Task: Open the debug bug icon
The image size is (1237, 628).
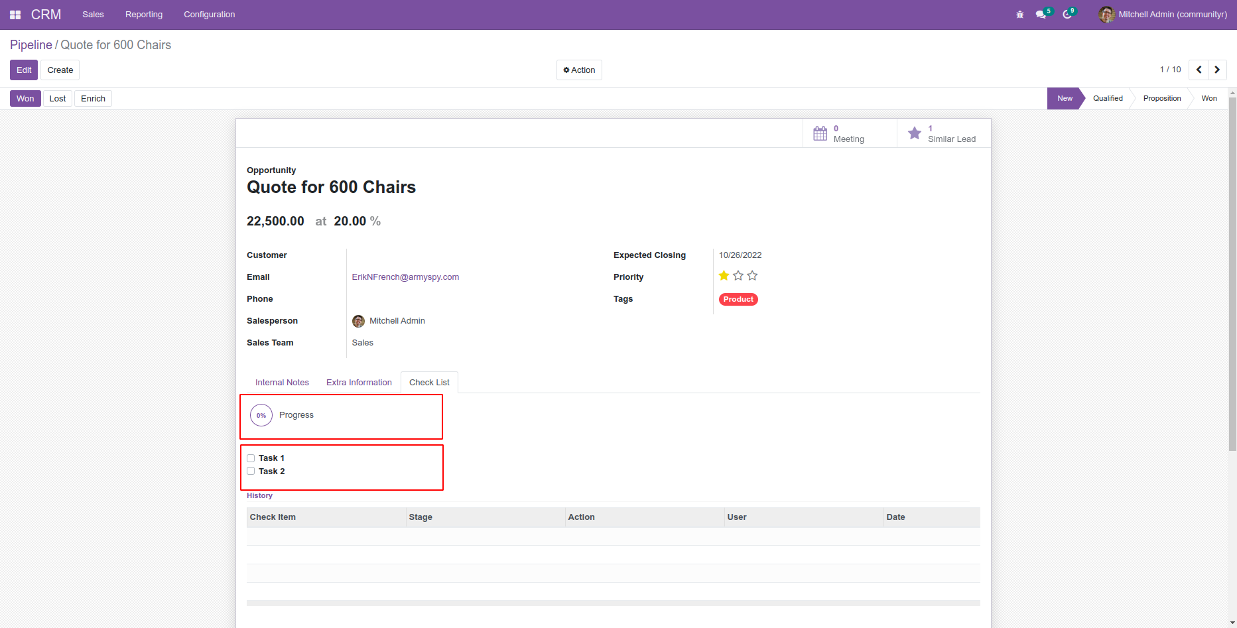Action: pos(1020,15)
